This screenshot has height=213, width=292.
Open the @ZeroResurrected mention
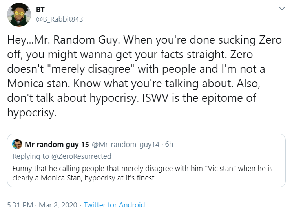coord(81,156)
